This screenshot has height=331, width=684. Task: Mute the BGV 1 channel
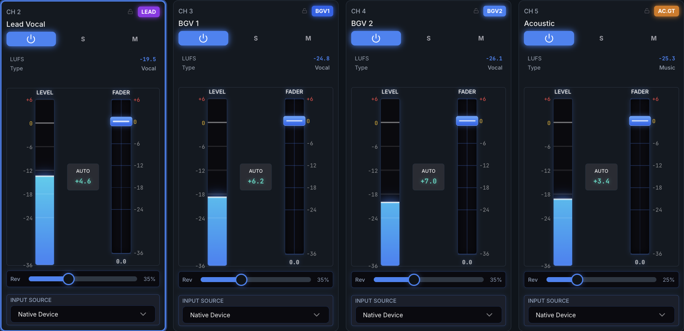click(x=308, y=38)
